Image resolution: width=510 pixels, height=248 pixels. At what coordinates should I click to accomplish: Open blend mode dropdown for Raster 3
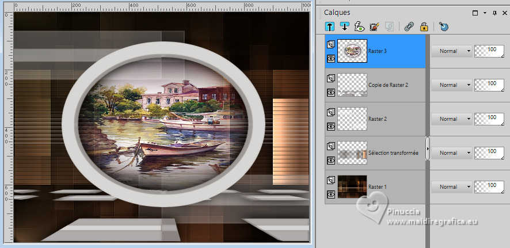click(451, 51)
